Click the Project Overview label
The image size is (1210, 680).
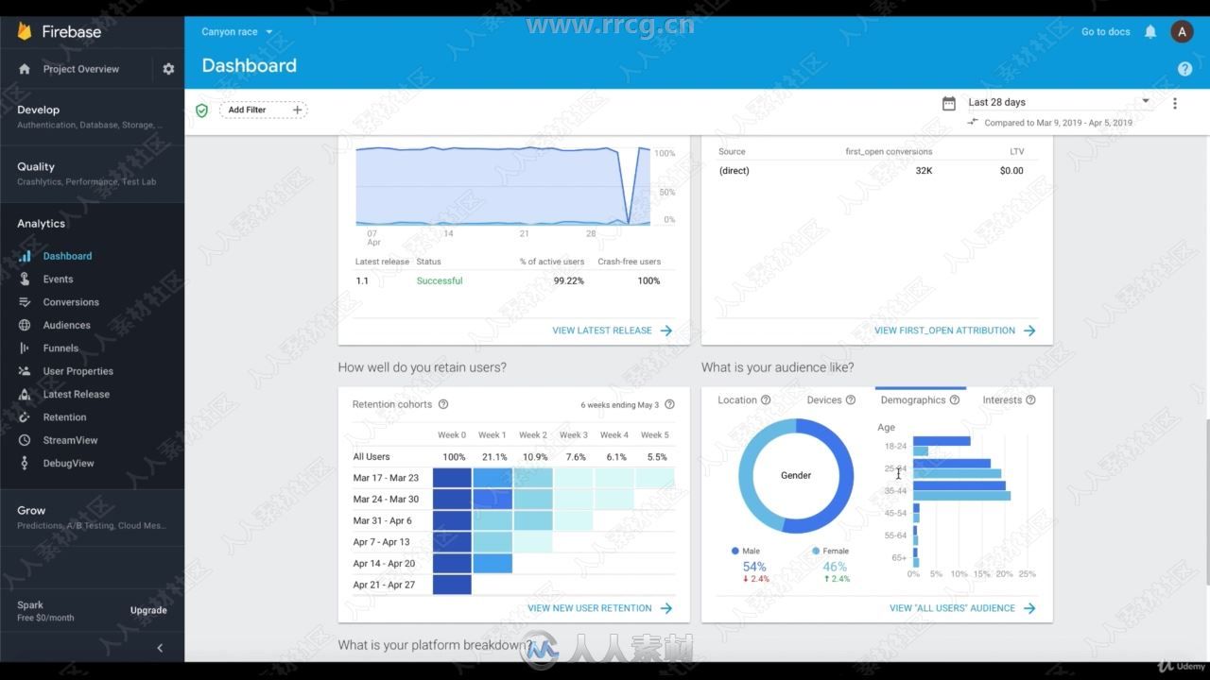pos(81,69)
